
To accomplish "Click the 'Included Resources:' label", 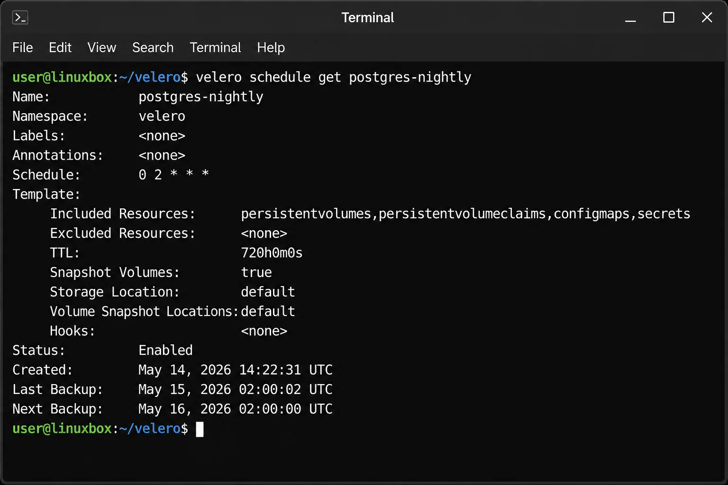I will pyautogui.click(x=123, y=214).
